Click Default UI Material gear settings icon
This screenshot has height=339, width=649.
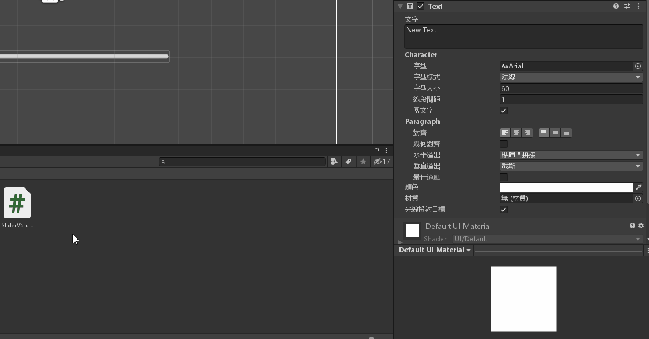click(641, 226)
